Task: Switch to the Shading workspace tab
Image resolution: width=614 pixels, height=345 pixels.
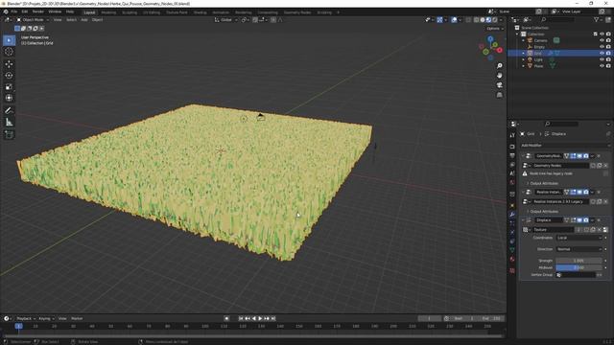Action: [201, 12]
